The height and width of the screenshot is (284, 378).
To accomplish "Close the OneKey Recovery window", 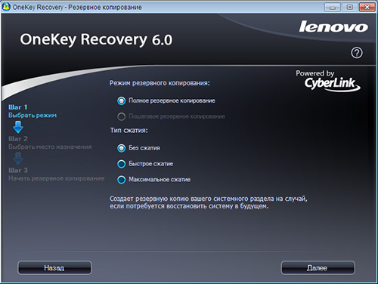I will click(x=367, y=7).
